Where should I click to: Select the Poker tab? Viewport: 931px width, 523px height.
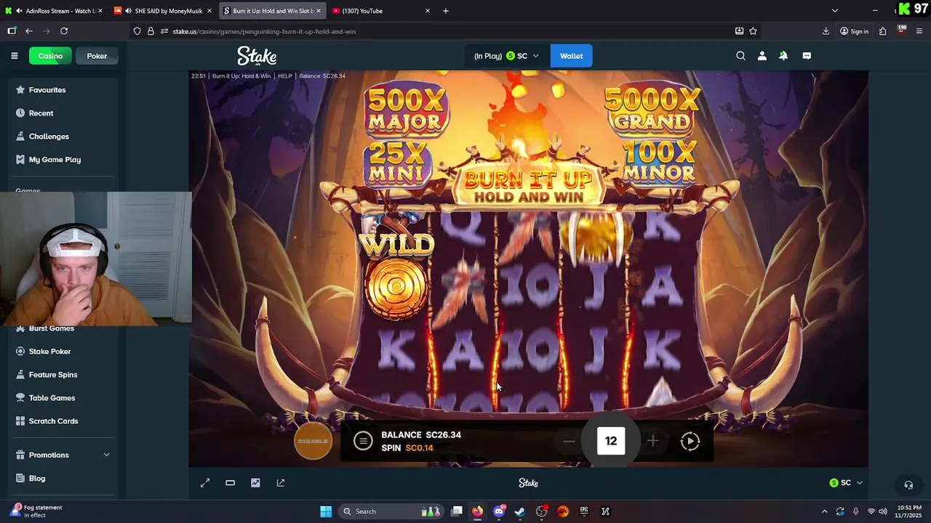click(x=97, y=56)
